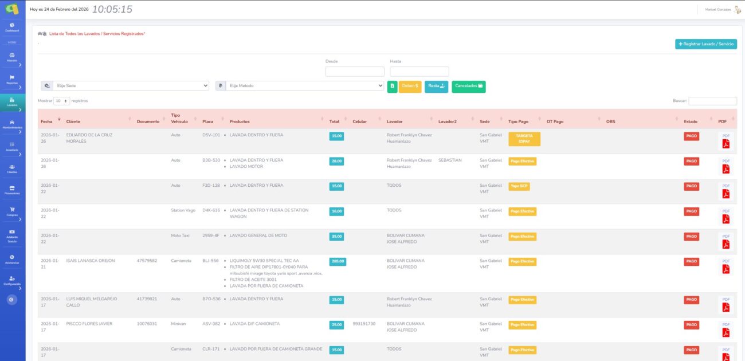Open the Dashboard from the sidebar
The image size is (745, 361).
(x=12, y=26)
